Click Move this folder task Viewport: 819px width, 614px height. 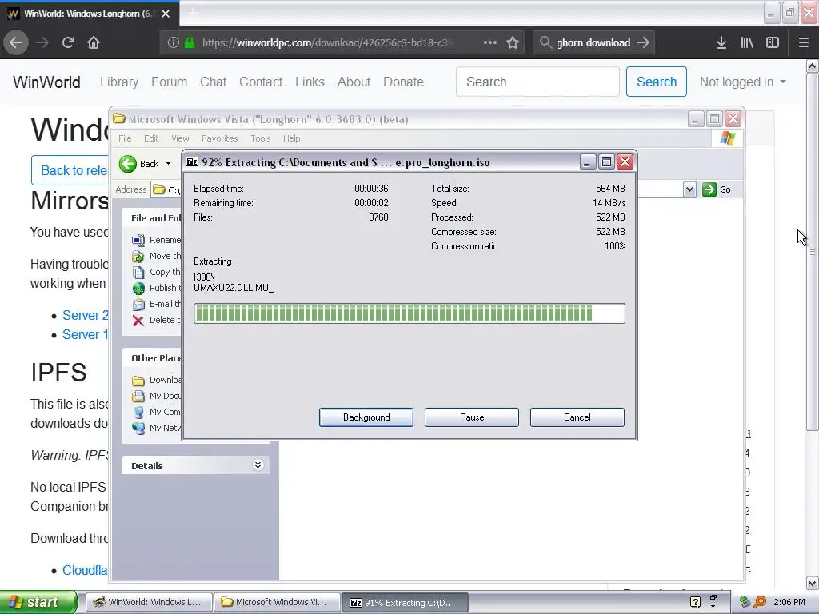tap(156, 256)
